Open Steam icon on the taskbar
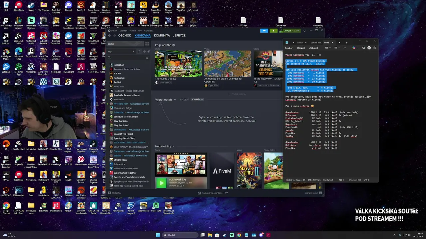The width and height of the screenshot is (426, 239). (224, 235)
